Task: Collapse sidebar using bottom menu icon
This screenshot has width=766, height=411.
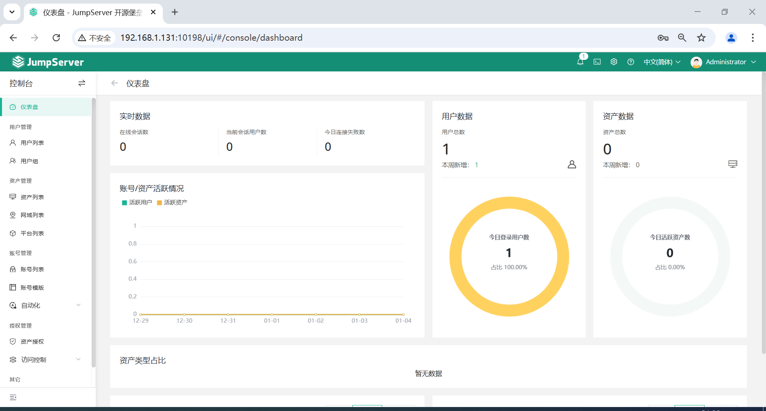Action: (x=13, y=397)
